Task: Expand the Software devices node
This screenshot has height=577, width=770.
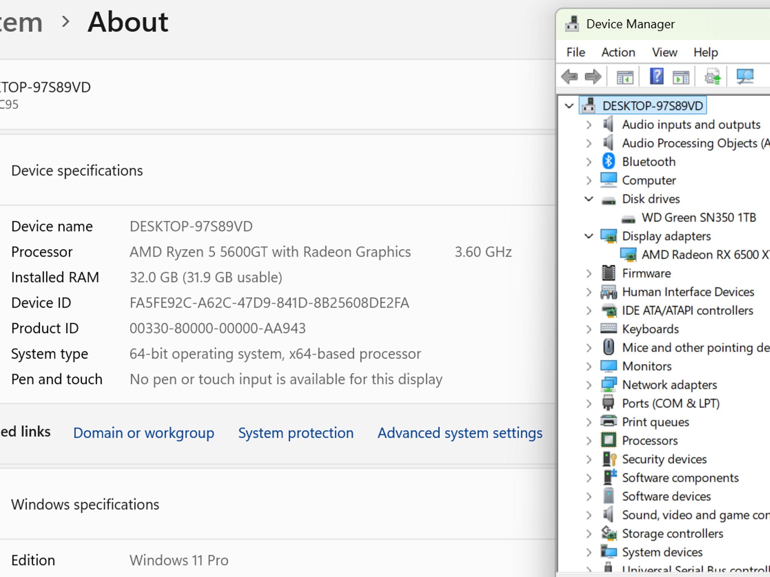Action: pos(589,496)
